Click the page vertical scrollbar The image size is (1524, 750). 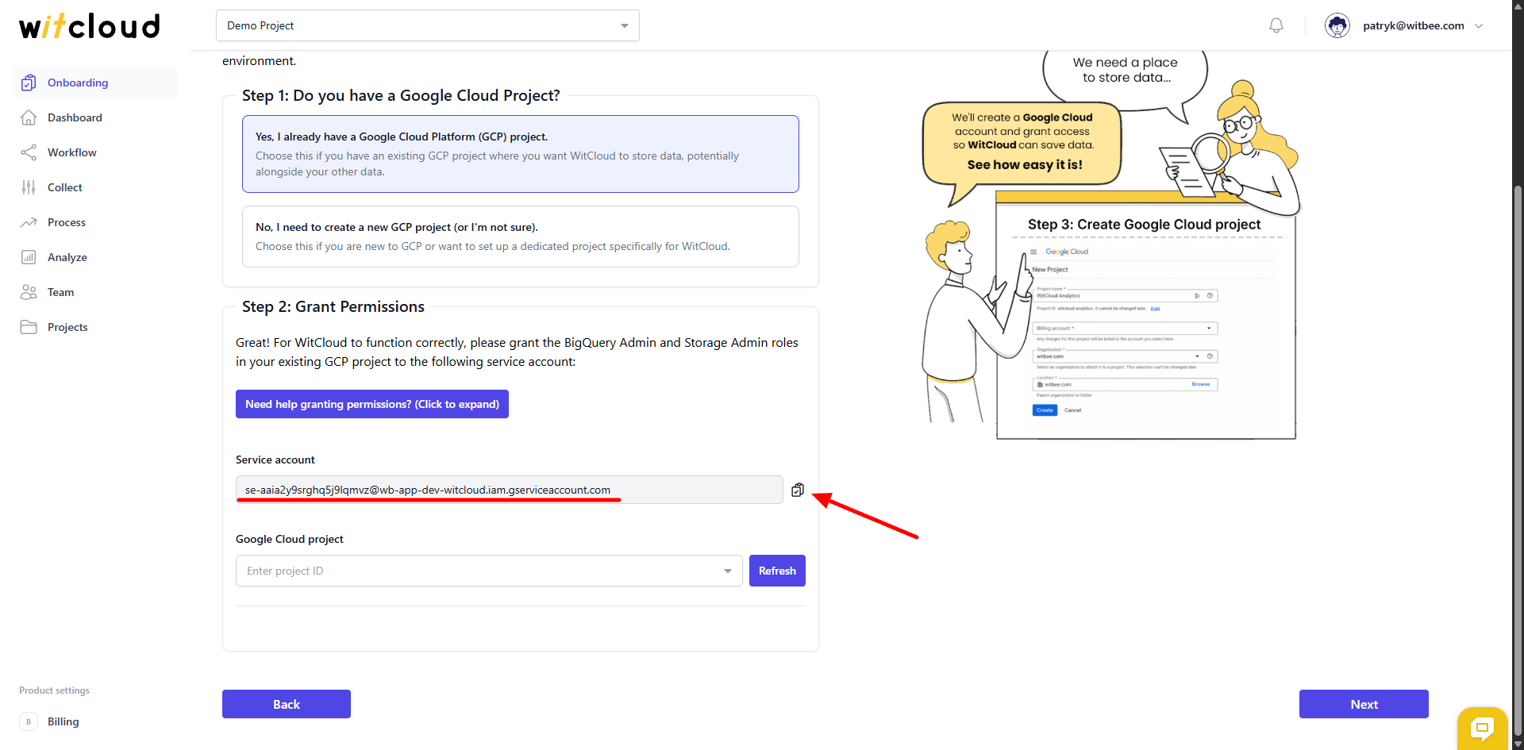[1518, 460]
